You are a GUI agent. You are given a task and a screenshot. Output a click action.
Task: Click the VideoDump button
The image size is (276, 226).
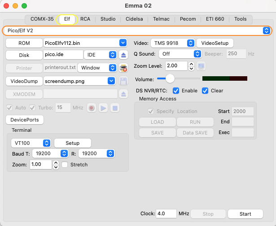coord(24,81)
